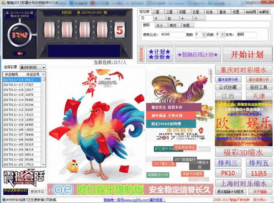The width and height of the screenshot is (274, 203).
Task: Click the 关于智融 about button
Action: point(260,192)
